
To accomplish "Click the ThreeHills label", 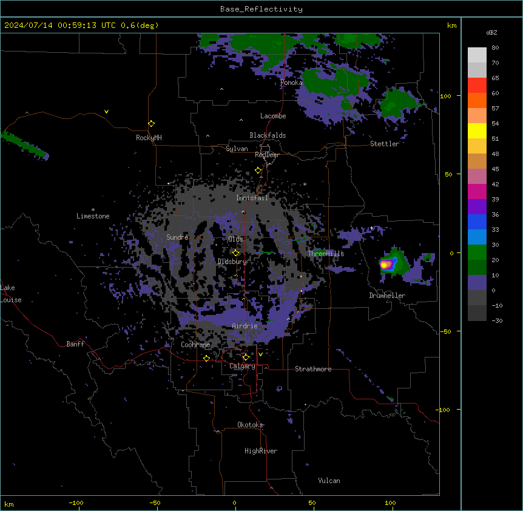I will tap(326, 254).
